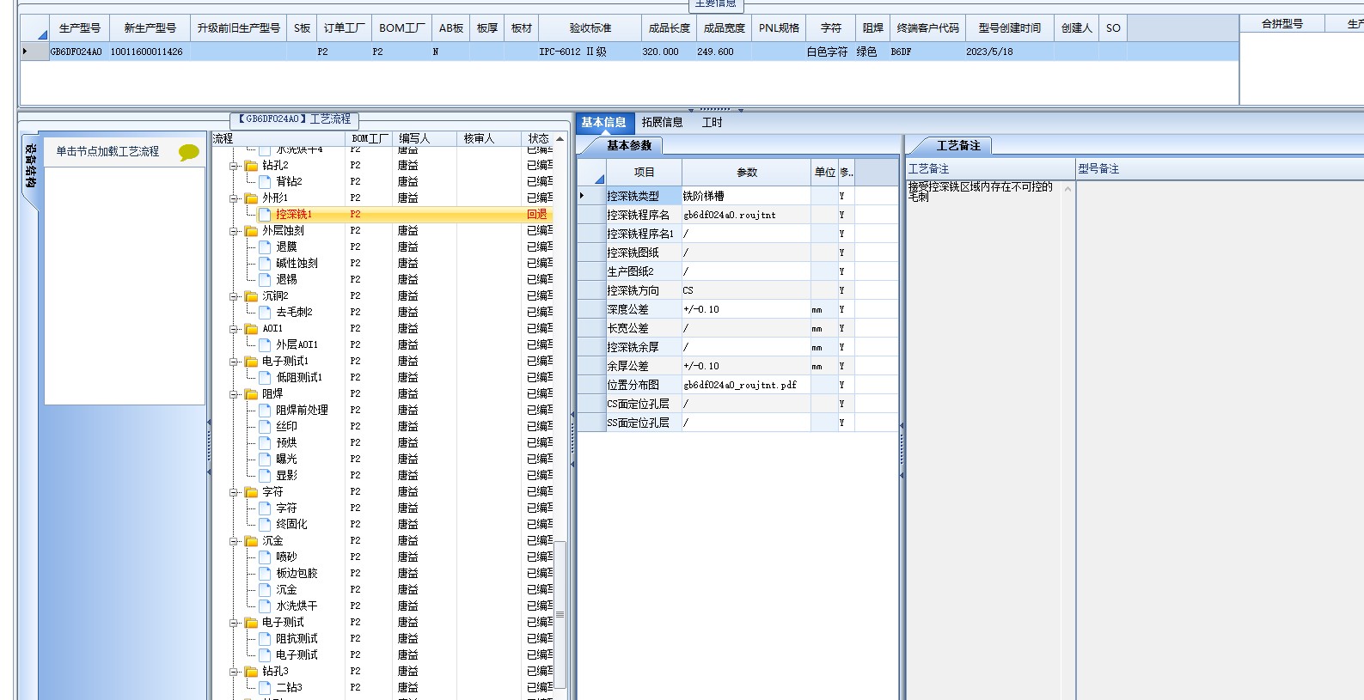Screen dimensions: 1364x700
Task: Collapse the 电子测试 folder containing 阻抗测试
Action: tap(234, 623)
